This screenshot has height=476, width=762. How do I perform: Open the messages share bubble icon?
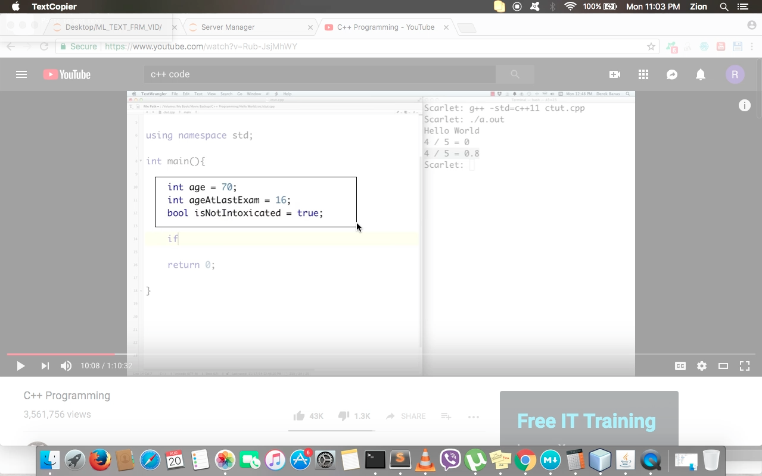(672, 74)
